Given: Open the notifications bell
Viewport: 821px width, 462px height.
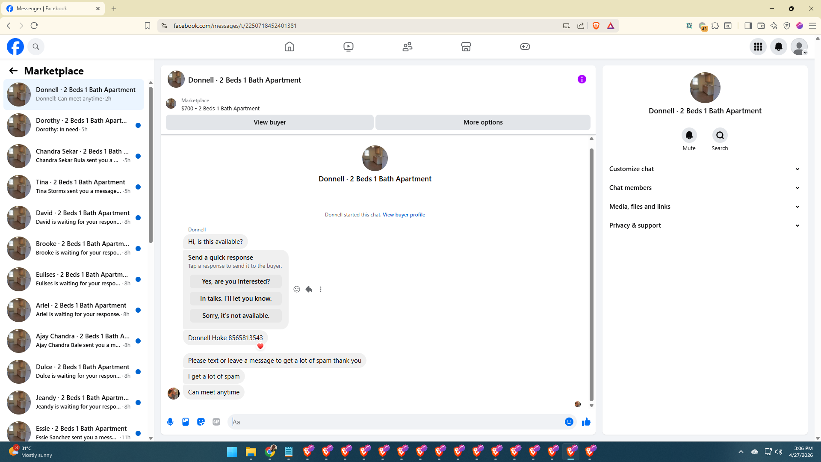Looking at the screenshot, I should pos(779,47).
